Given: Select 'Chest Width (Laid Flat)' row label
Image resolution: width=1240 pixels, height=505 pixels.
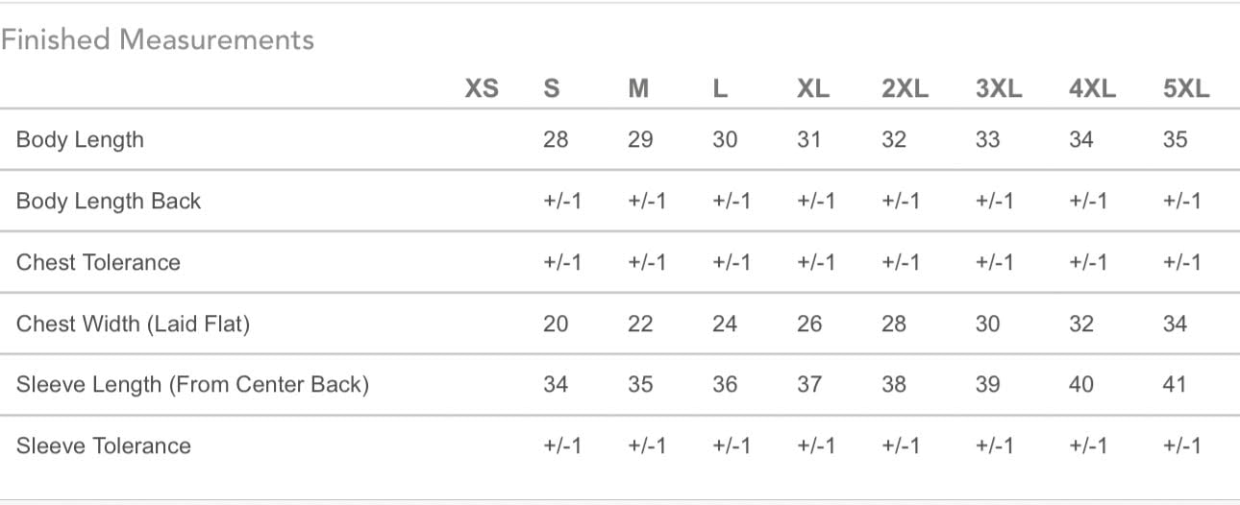Looking at the screenshot, I should point(133,325).
